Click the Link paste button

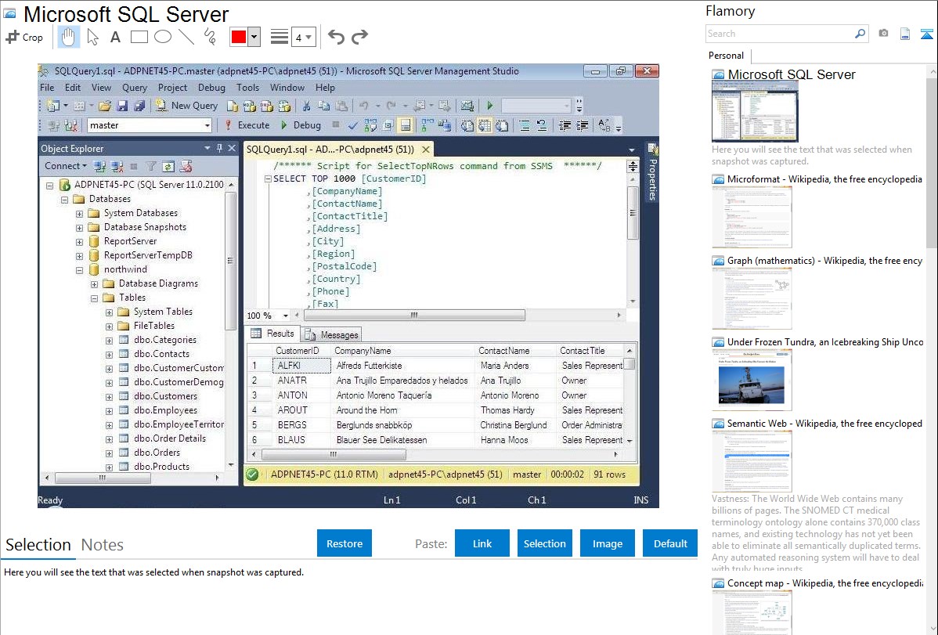pos(482,543)
